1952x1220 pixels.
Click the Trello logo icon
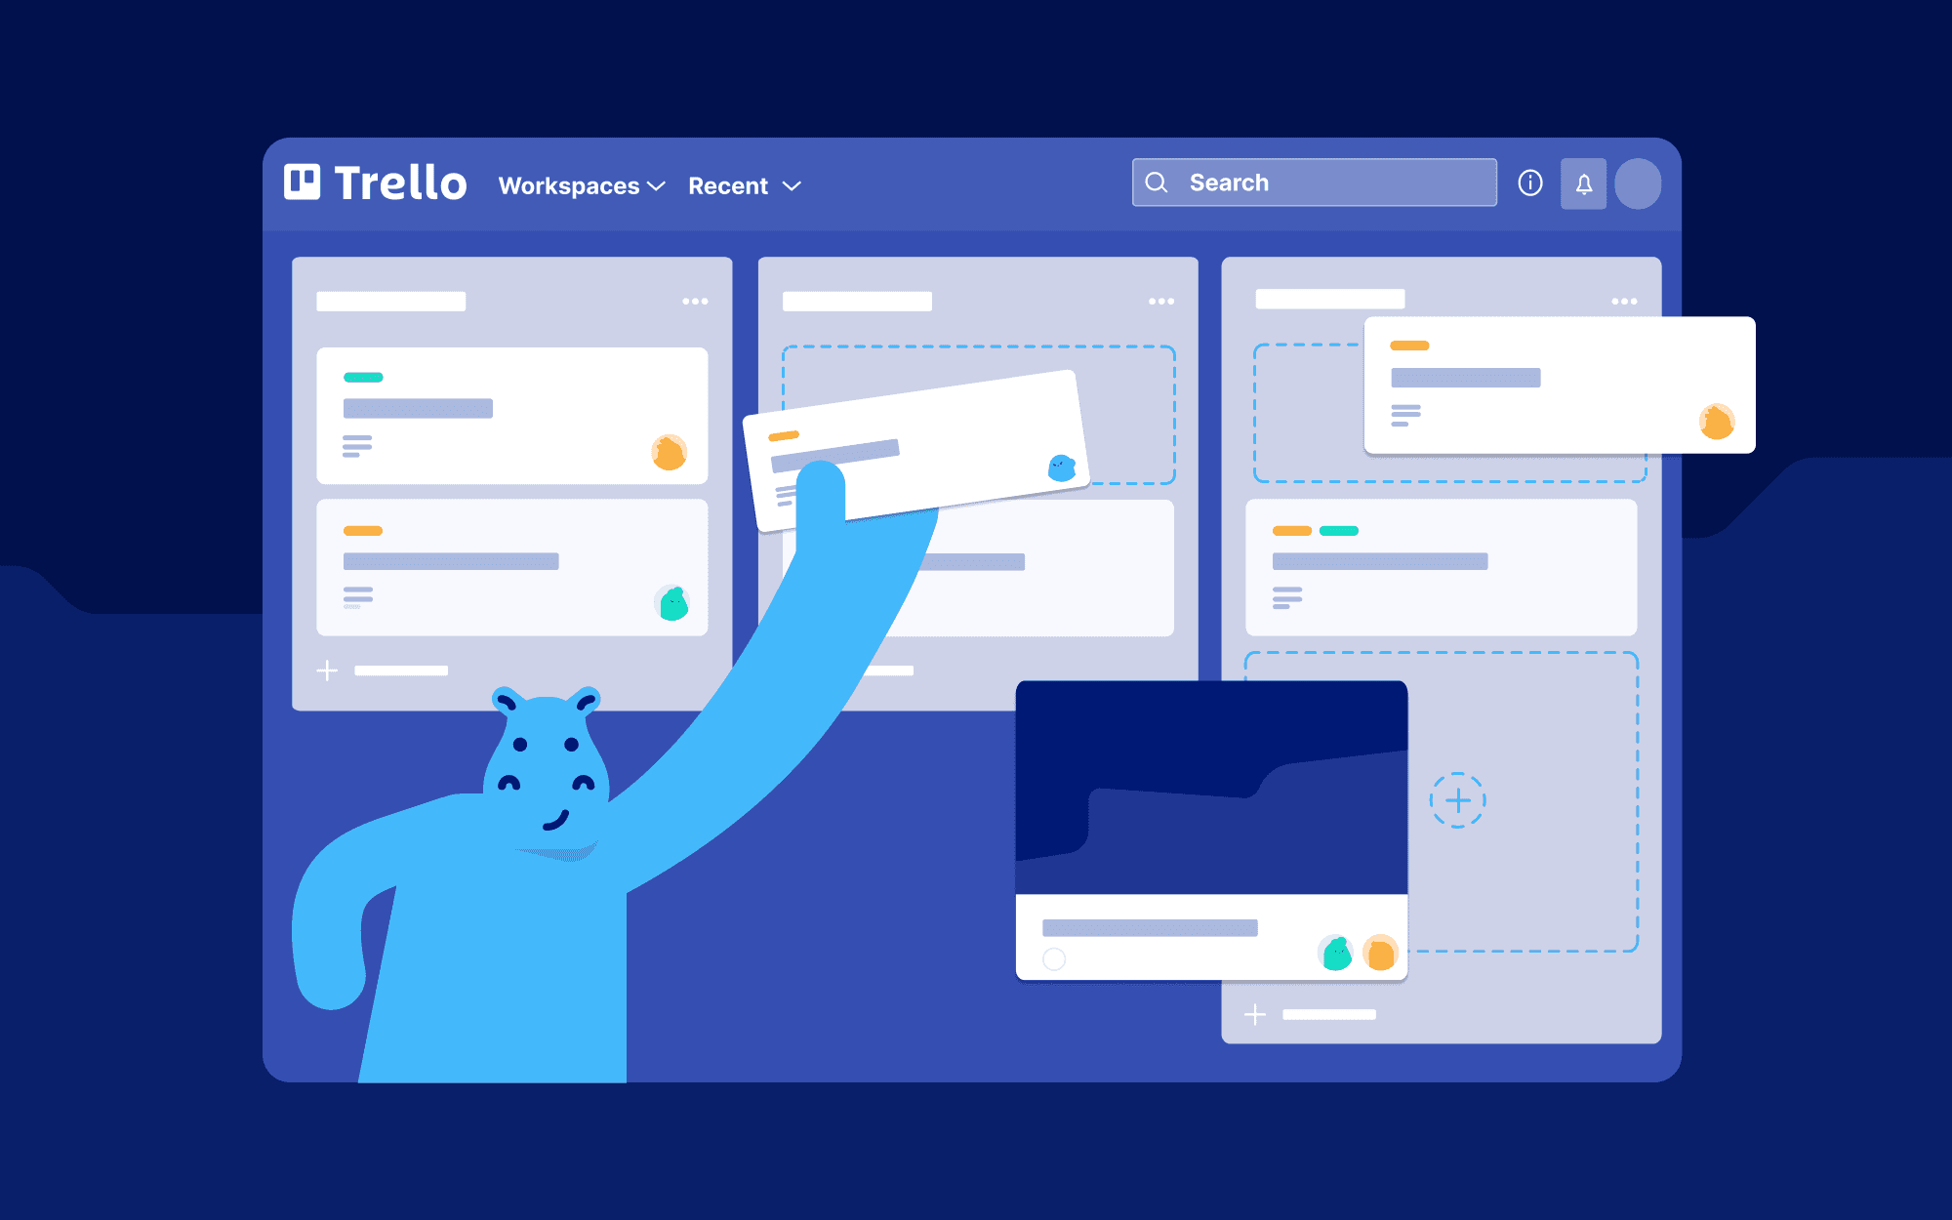point(300,183)
